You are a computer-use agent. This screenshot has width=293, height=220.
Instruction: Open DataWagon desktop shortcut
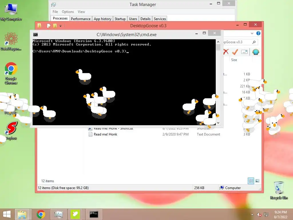point(11,41)
